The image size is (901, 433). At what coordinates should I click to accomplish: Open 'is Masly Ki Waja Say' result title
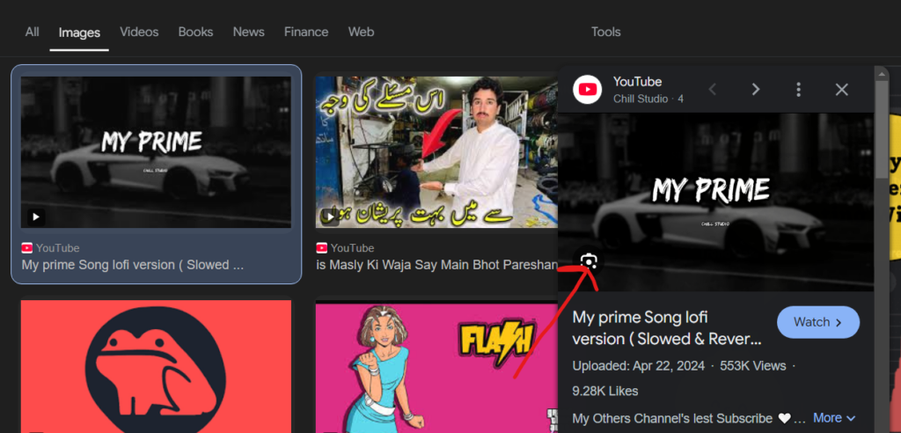[436, 265]
